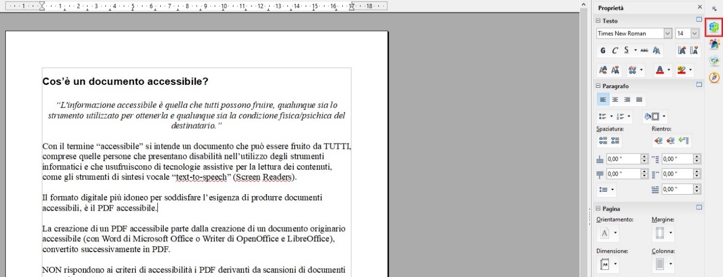This screenshot has height=277, width=723.
Task: Open paragraph background color dropdown arrow
Action: coord(664,117)
